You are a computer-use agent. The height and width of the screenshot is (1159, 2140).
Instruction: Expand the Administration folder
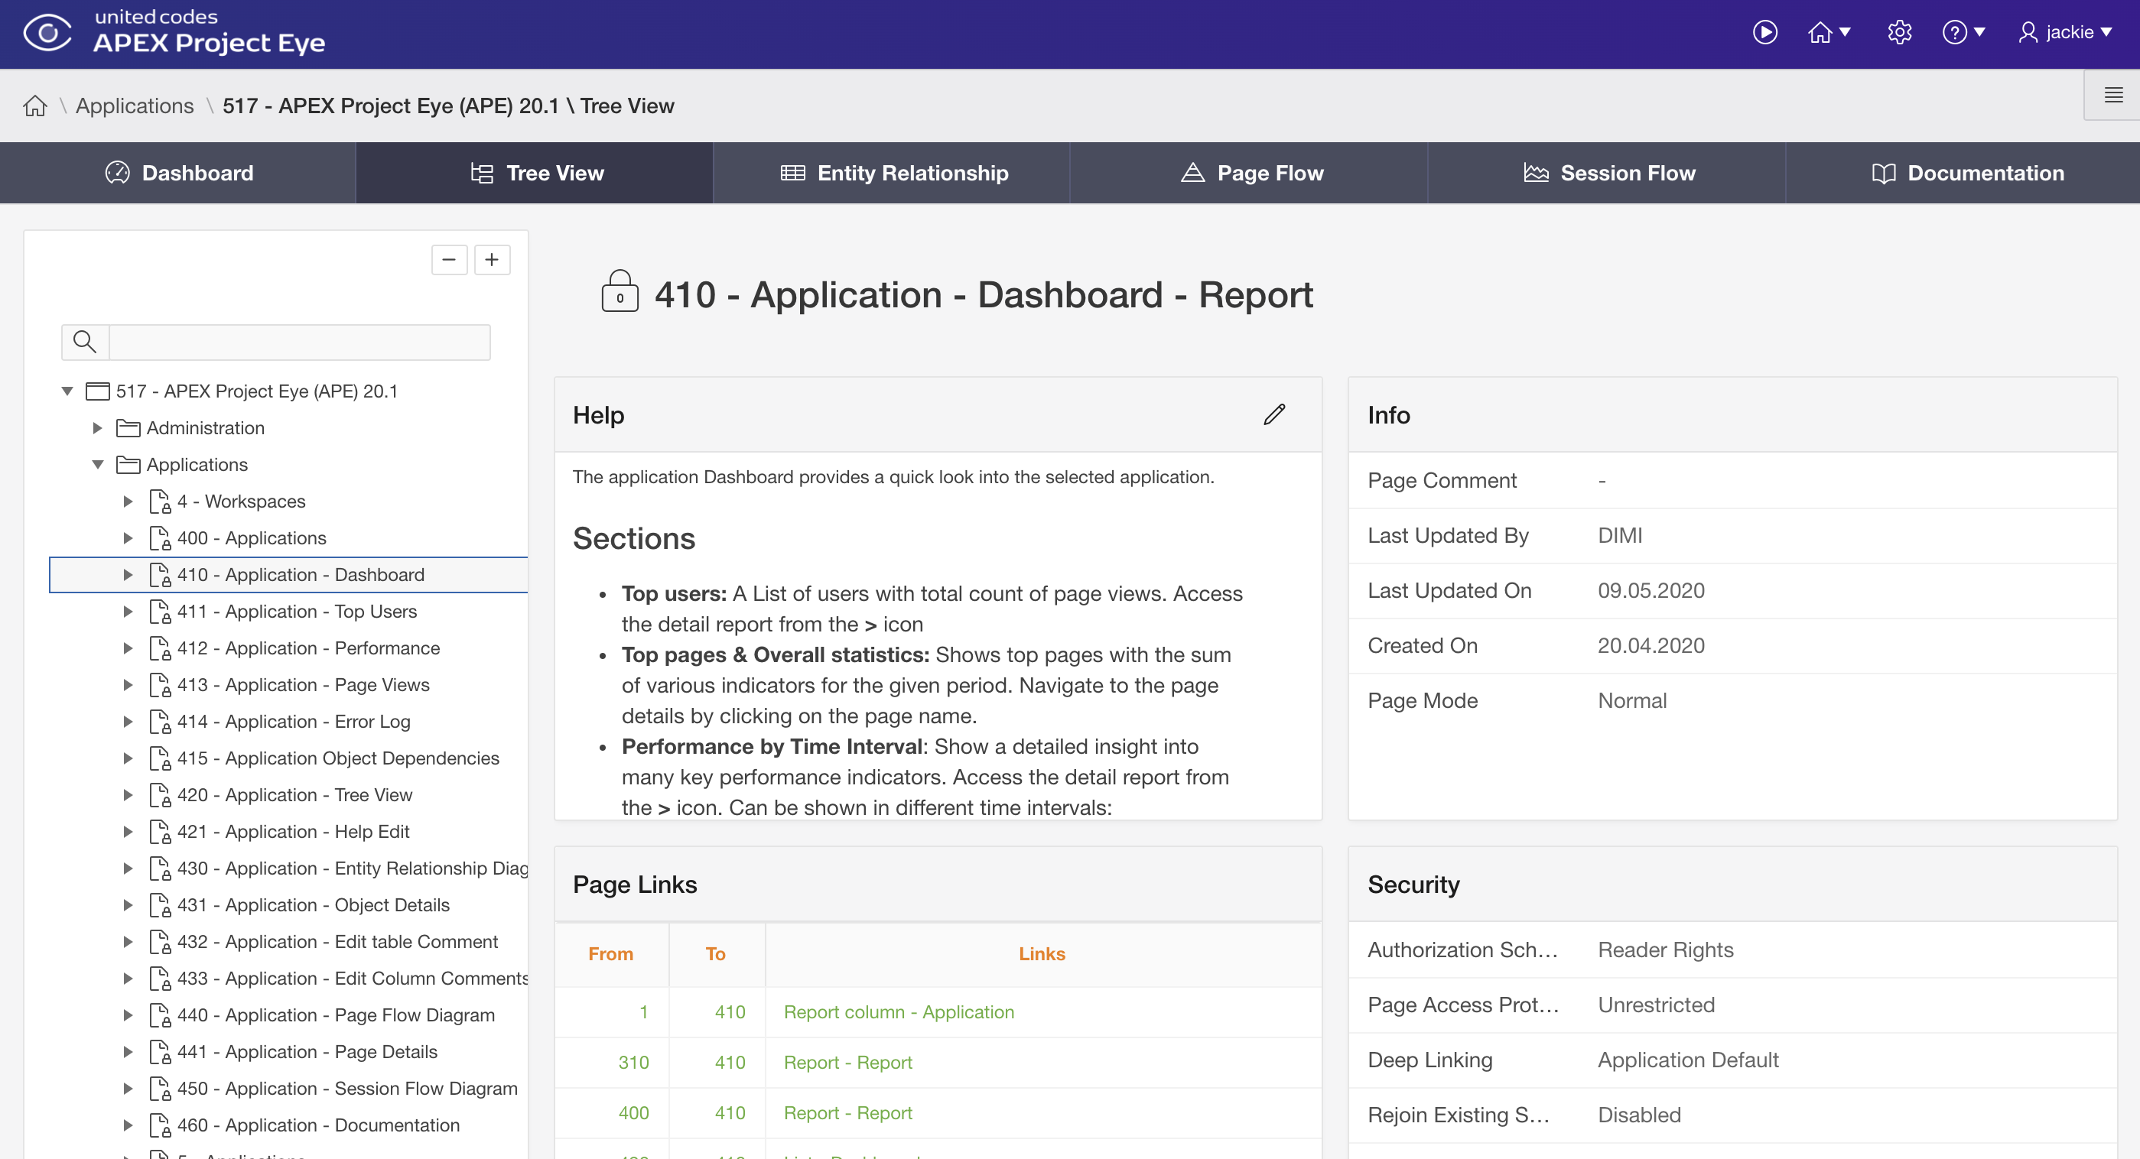tap(97, 427)
